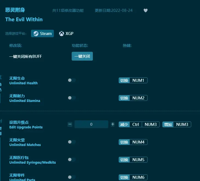
Task: Click the heart favorite icon
Action: [x=146, y=10]
